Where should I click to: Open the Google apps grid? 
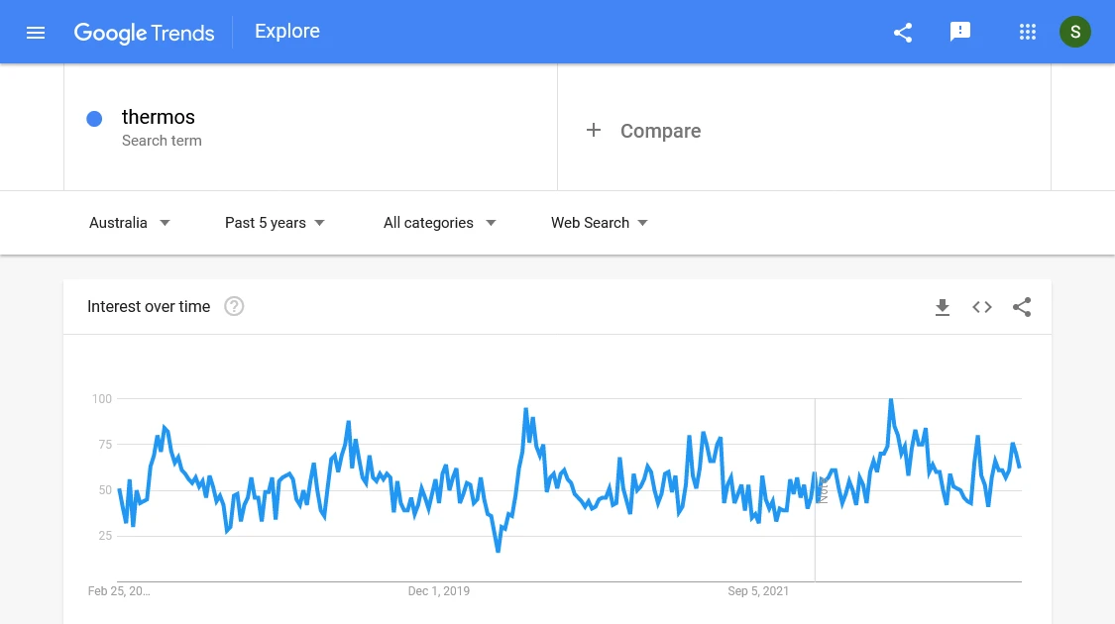tap(1027, 32)
